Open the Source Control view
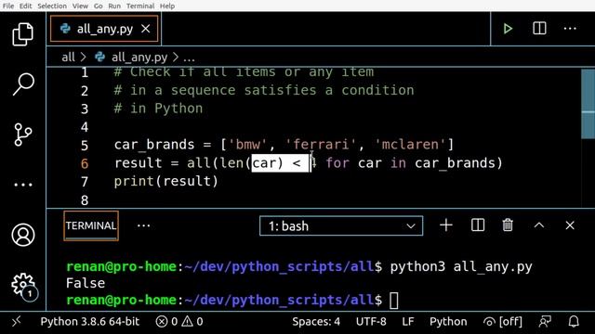This screenshot has width=595, height=334. [x=22, y=135]
